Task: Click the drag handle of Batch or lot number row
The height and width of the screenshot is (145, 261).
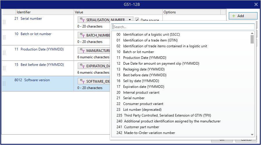Action: tap(4, 37)
